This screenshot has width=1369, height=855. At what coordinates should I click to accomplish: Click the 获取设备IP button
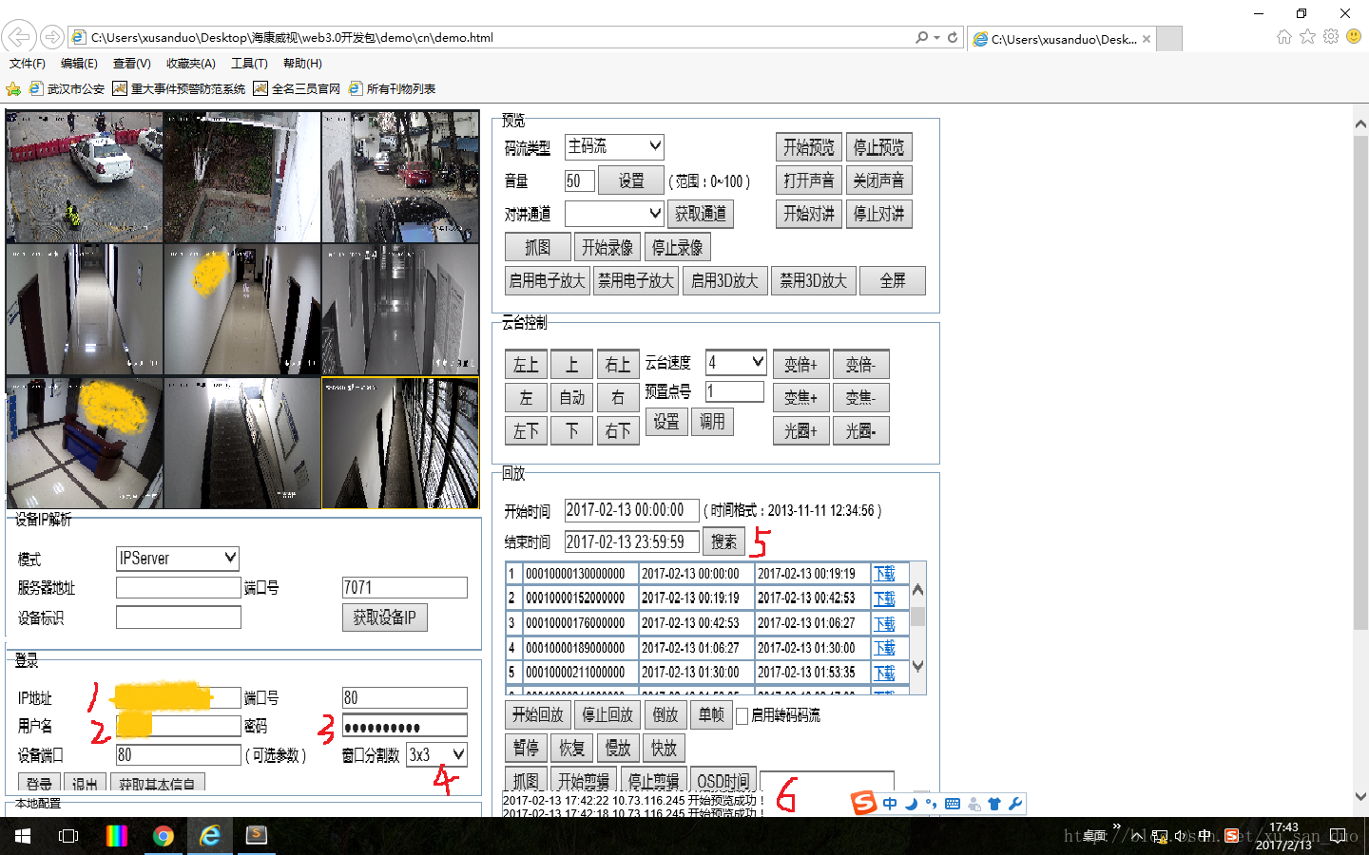(384, 617)
